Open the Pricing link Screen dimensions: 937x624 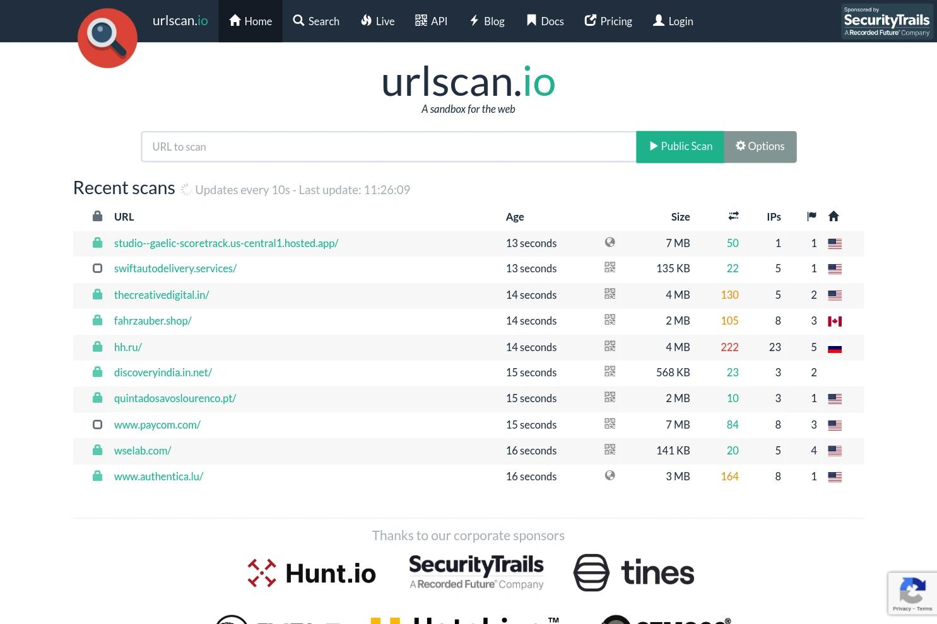[608, 21]
